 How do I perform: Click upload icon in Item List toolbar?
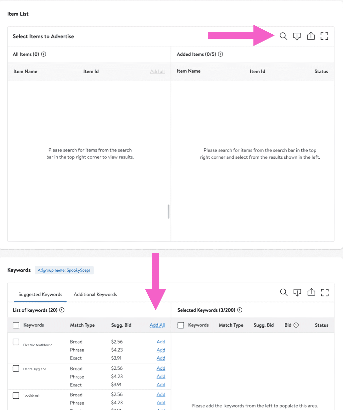[x=311, y=36]
